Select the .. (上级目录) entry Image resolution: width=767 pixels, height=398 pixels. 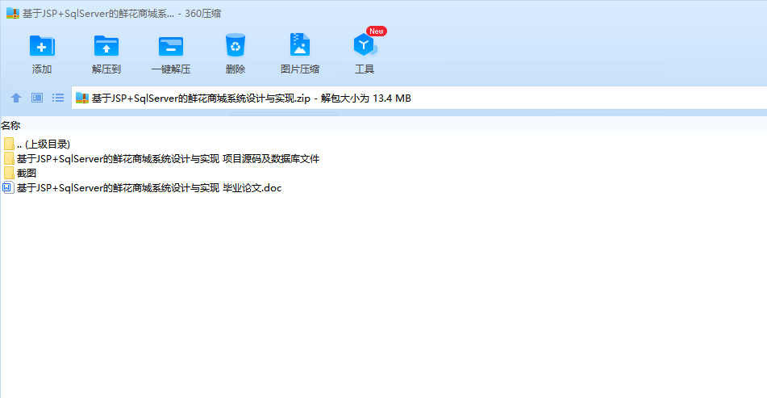coord(44,145)
